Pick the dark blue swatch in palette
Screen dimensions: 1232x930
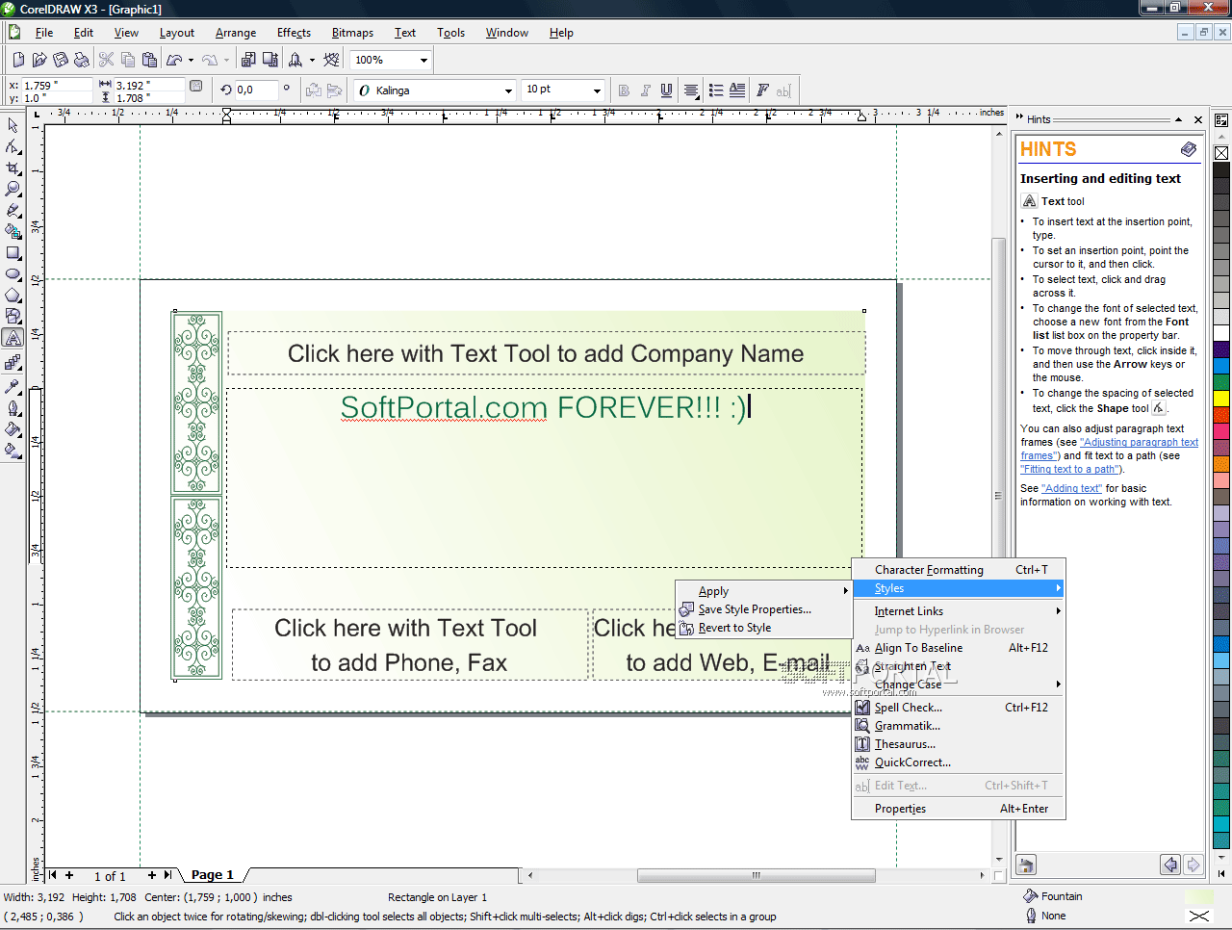point(1221,349)
